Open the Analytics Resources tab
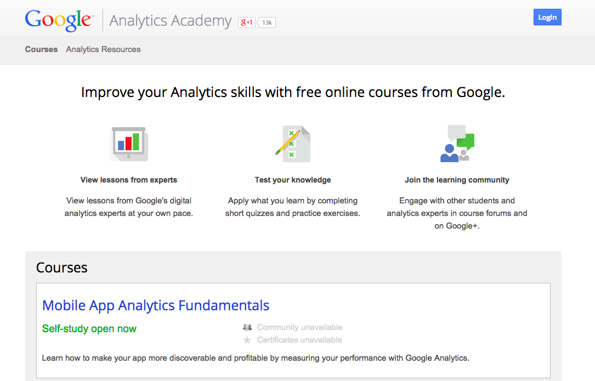Viewport: 595px width, 381px height. pos(103,49)
